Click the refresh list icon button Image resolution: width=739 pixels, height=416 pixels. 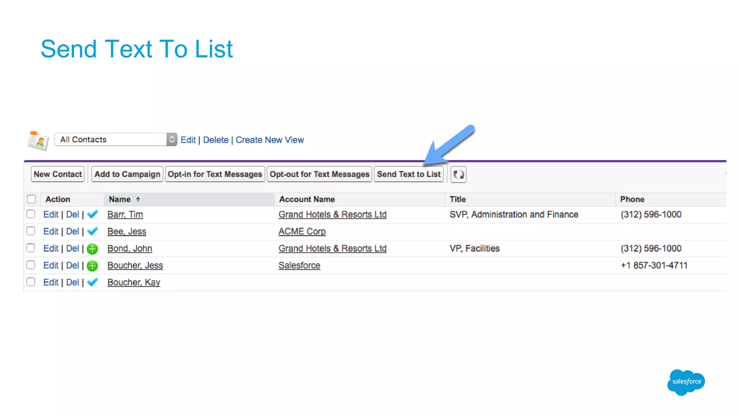click(x=458, y=174)
